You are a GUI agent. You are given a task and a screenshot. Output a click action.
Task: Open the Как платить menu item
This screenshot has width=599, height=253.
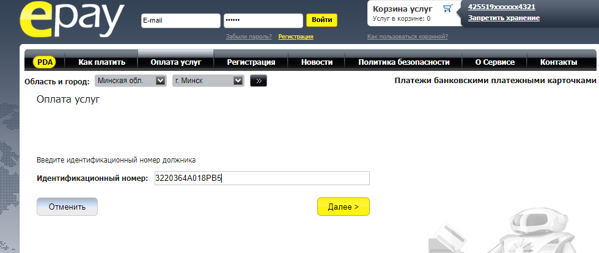(x=101, y=62)
